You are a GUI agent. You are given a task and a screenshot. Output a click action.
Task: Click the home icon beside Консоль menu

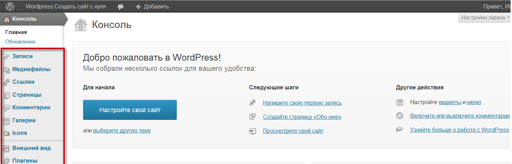coord(6,19)
